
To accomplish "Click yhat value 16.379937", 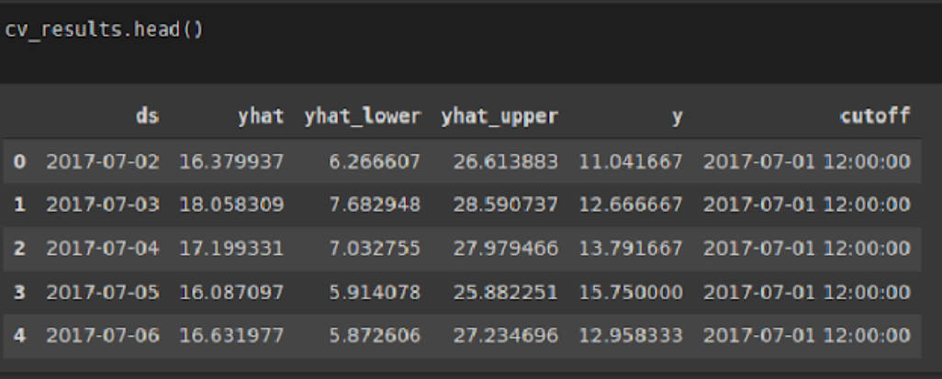I will 231,162.
